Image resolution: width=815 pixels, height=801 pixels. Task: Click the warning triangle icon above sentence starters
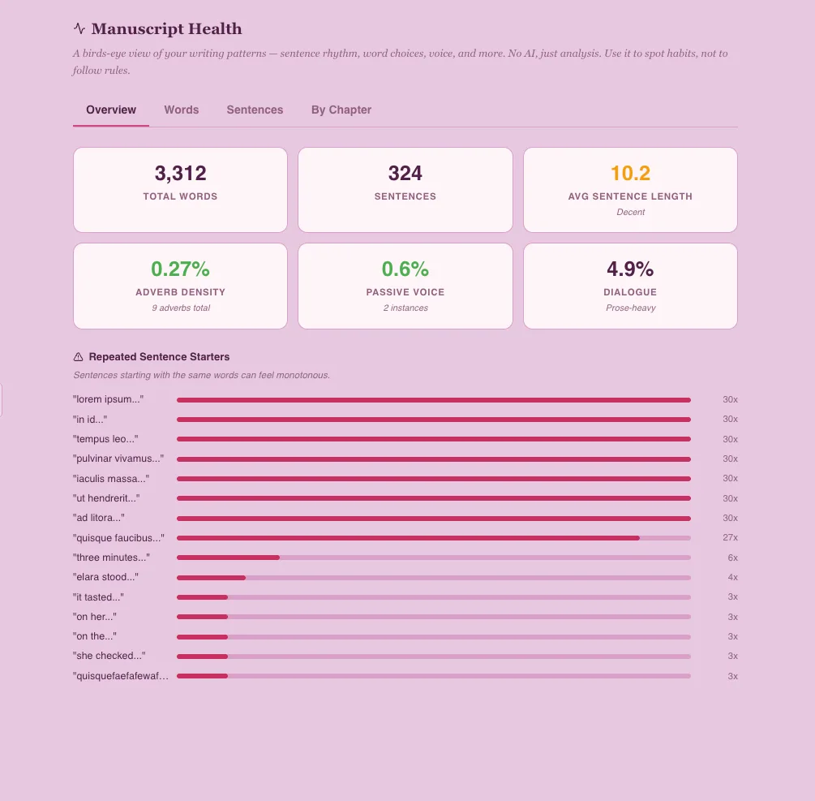(x=79, y=356)
